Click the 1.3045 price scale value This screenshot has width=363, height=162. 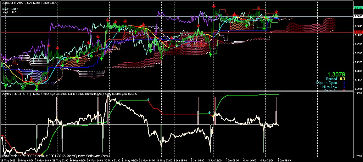coord(358,26)
